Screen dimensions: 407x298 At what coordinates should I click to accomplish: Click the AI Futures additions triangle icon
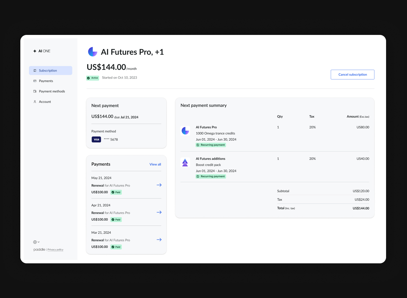185,162
